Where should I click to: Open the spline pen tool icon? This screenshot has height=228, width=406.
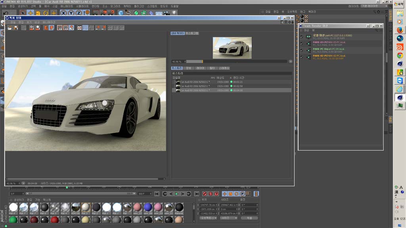pos(128,13)
